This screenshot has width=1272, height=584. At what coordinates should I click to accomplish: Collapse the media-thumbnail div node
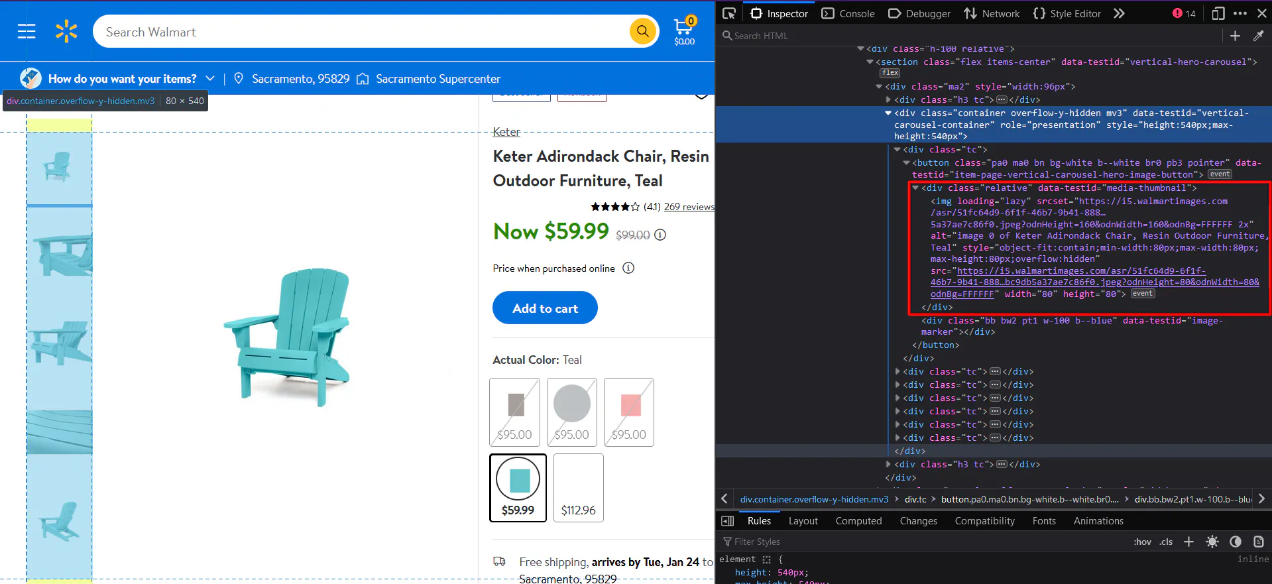coord(915,188)
